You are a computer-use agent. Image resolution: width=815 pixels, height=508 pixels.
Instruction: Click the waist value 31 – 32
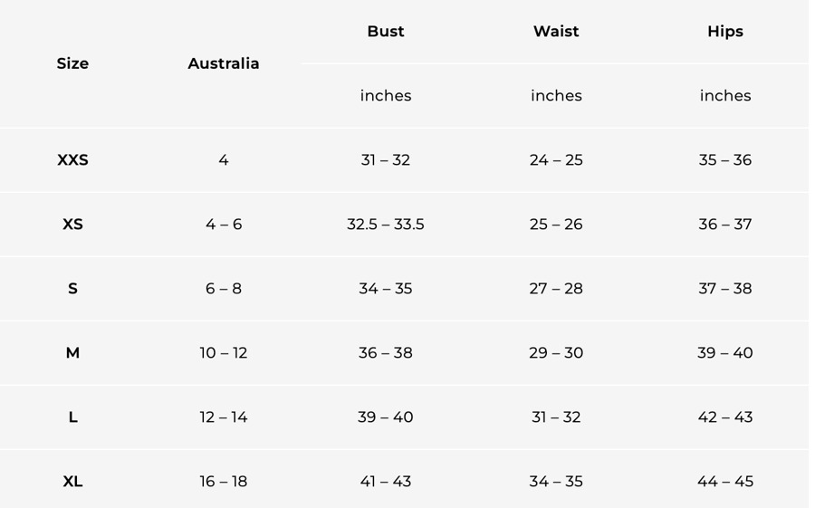pyautogui.click(x=556, y=417)
